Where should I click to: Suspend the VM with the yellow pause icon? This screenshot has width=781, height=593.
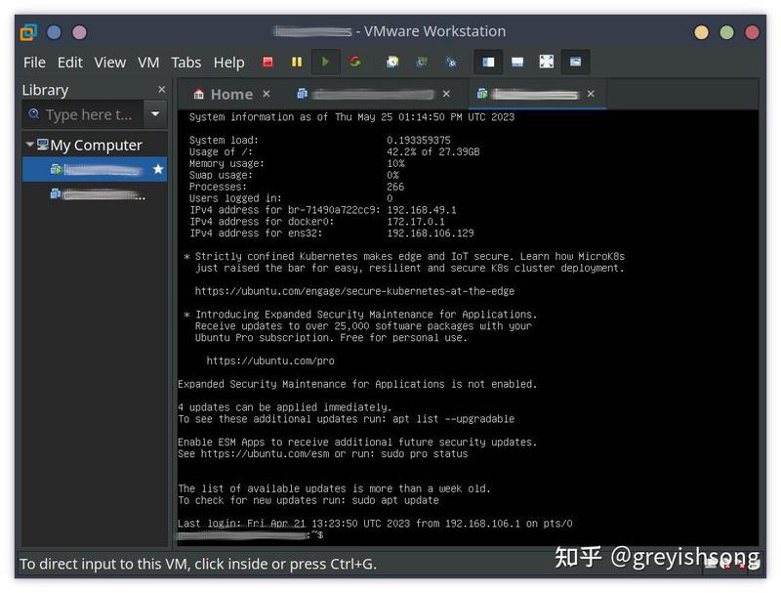click(x=297, y=62)
